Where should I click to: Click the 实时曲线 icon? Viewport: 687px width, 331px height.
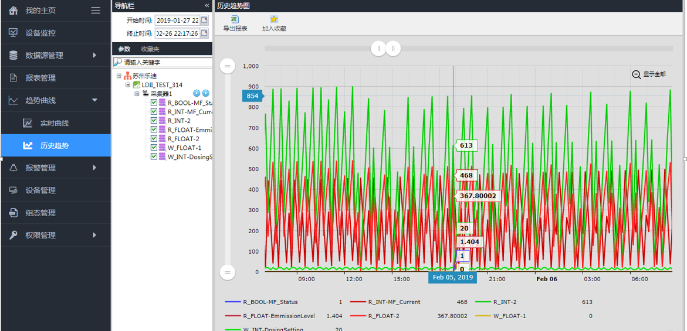click(x=28, y=123)
